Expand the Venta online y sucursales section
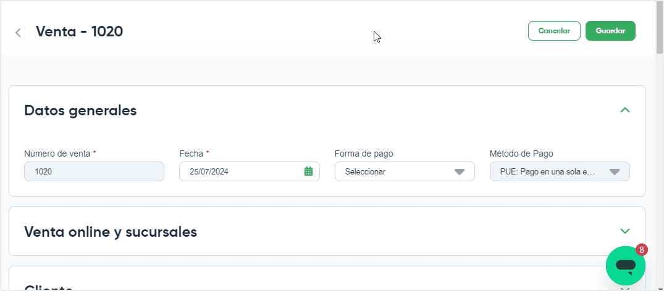 [x=625, y=231]
